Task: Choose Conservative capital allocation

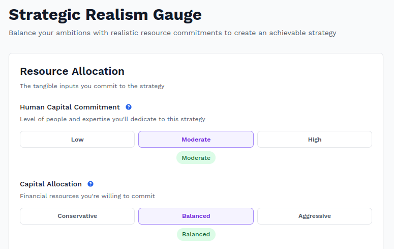Action: click(77, 216)
